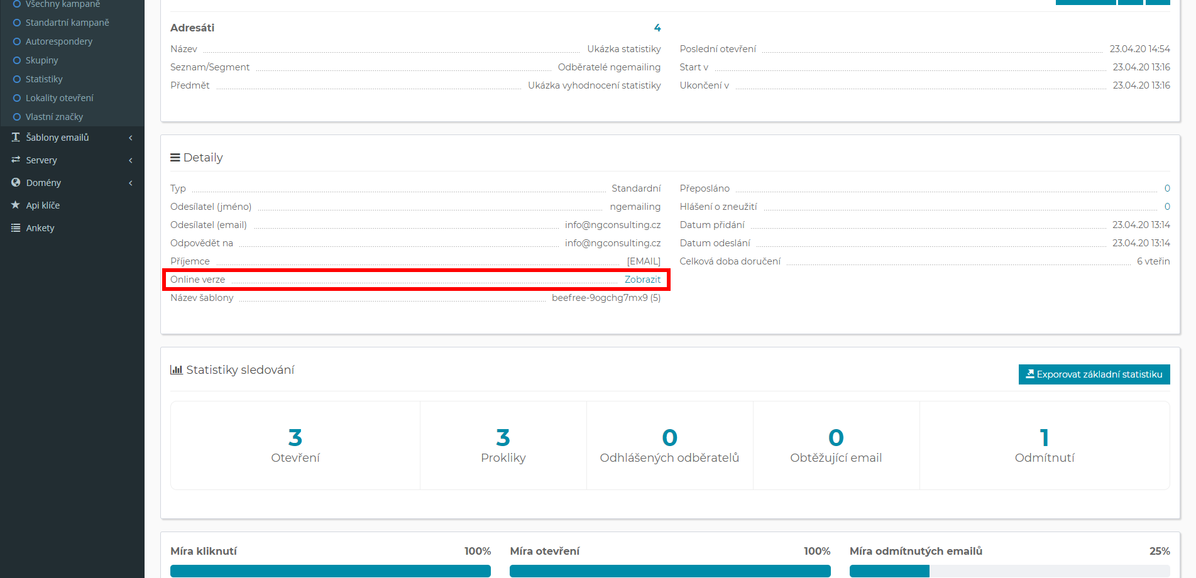
Task: Expand the Servery submenu chevron
Action: (131, 160)
